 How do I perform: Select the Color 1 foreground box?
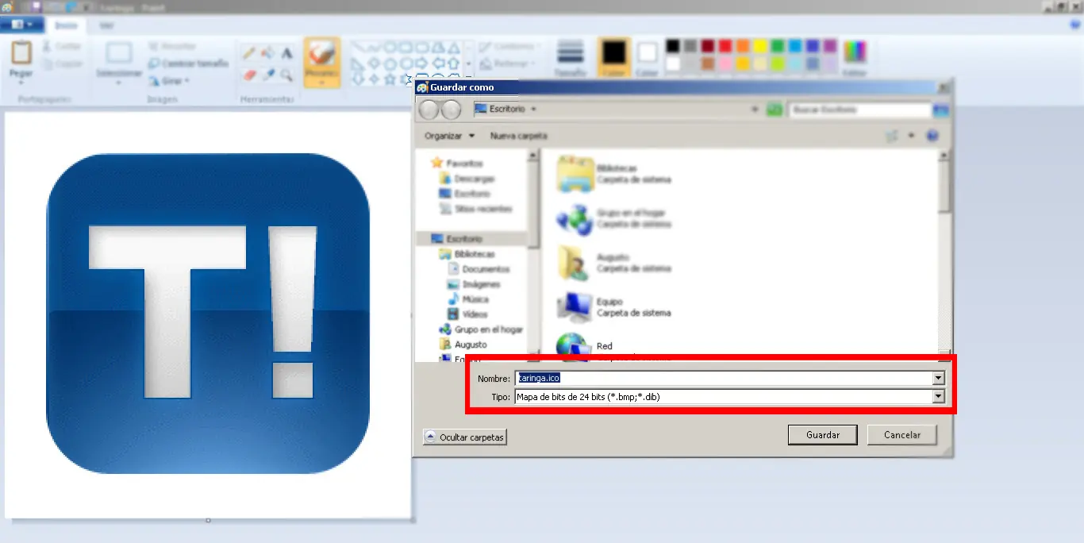613,58
